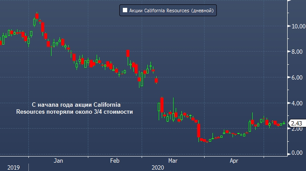Click the 10.00 price axis label

click(x=299, y=26)
